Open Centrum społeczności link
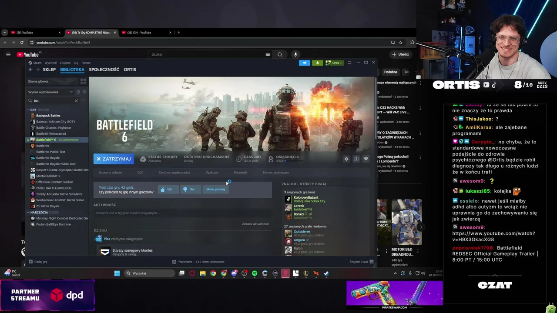This screenshot has width=557, height=313. (174, 173)
